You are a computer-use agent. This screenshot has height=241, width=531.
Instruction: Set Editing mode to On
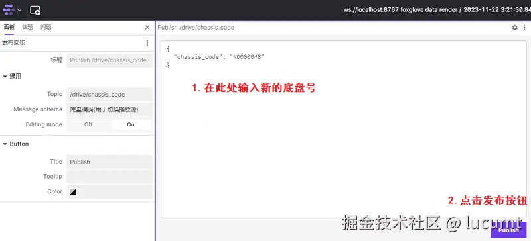[x=131, y=124]
